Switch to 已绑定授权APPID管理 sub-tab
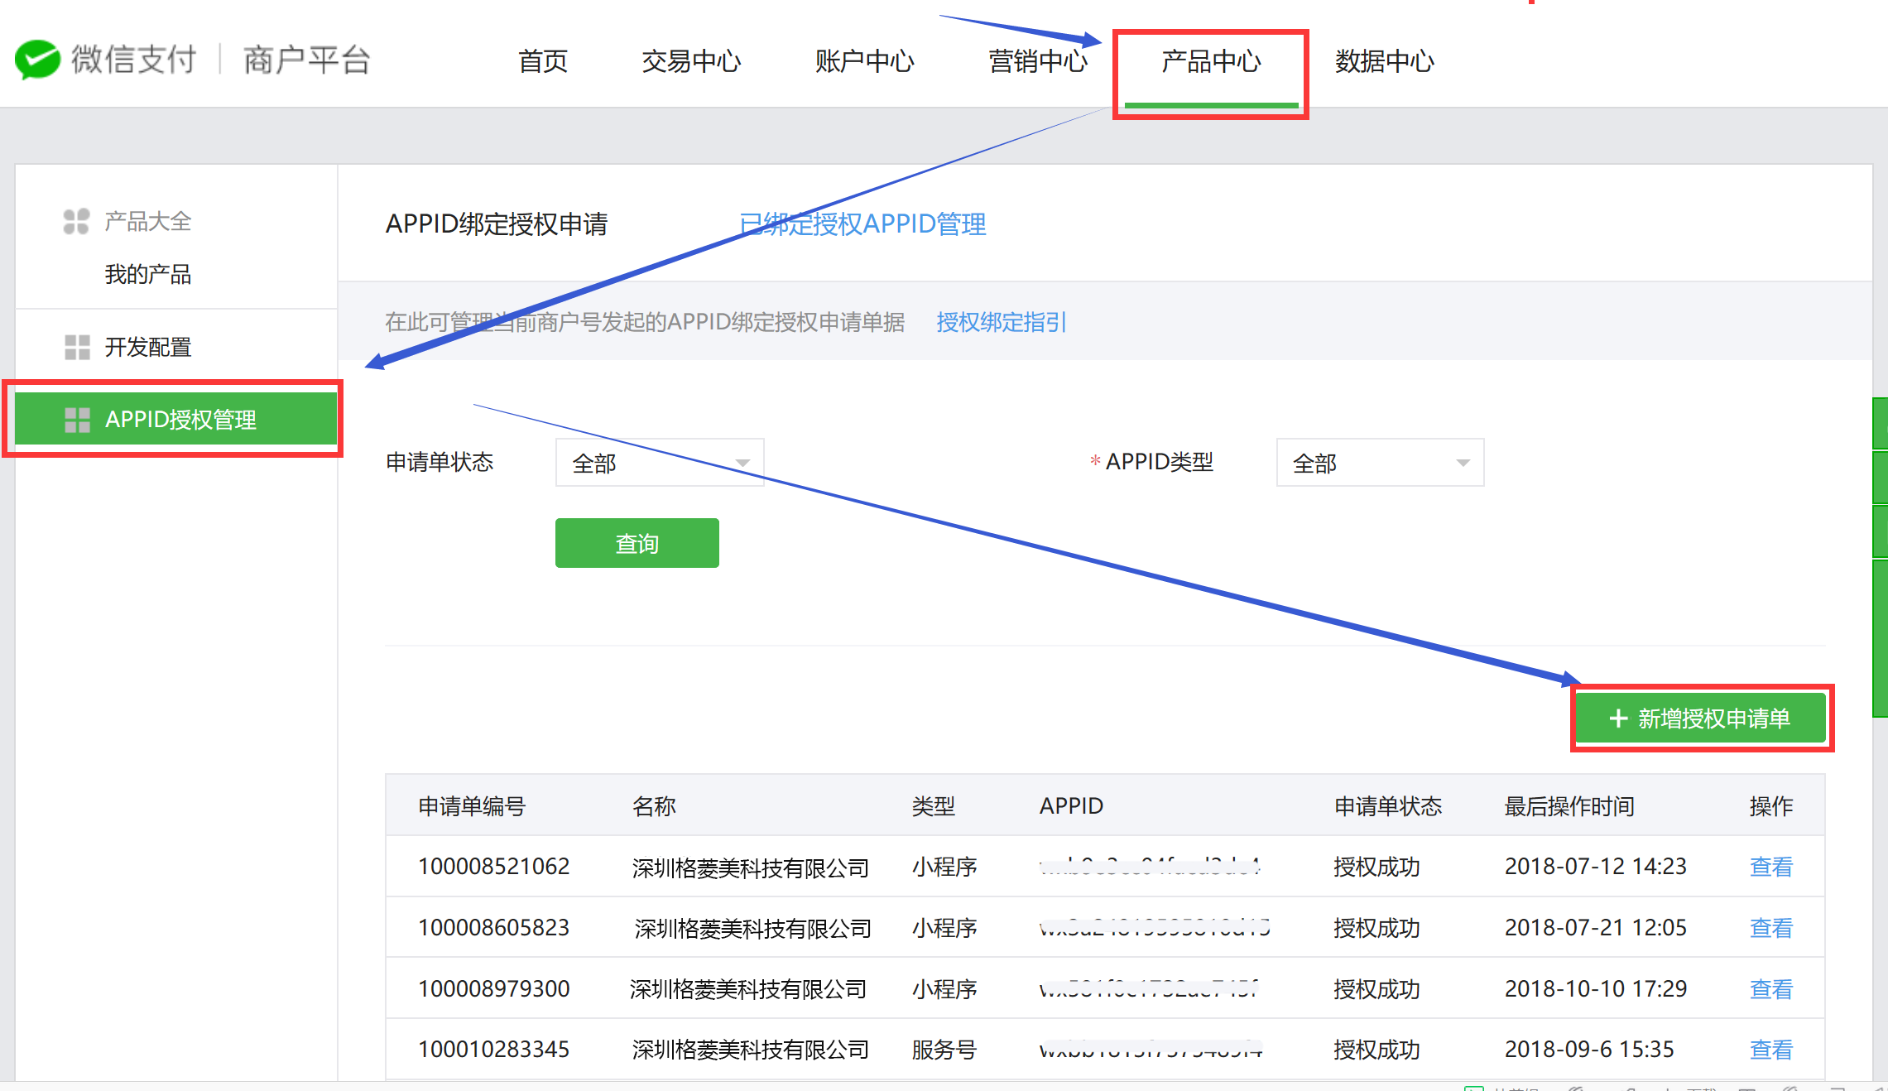This screenshot has width=1888, height=1091. coord(862,223)
